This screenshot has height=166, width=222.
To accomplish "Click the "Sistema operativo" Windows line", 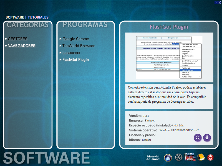I will (164, 130).
